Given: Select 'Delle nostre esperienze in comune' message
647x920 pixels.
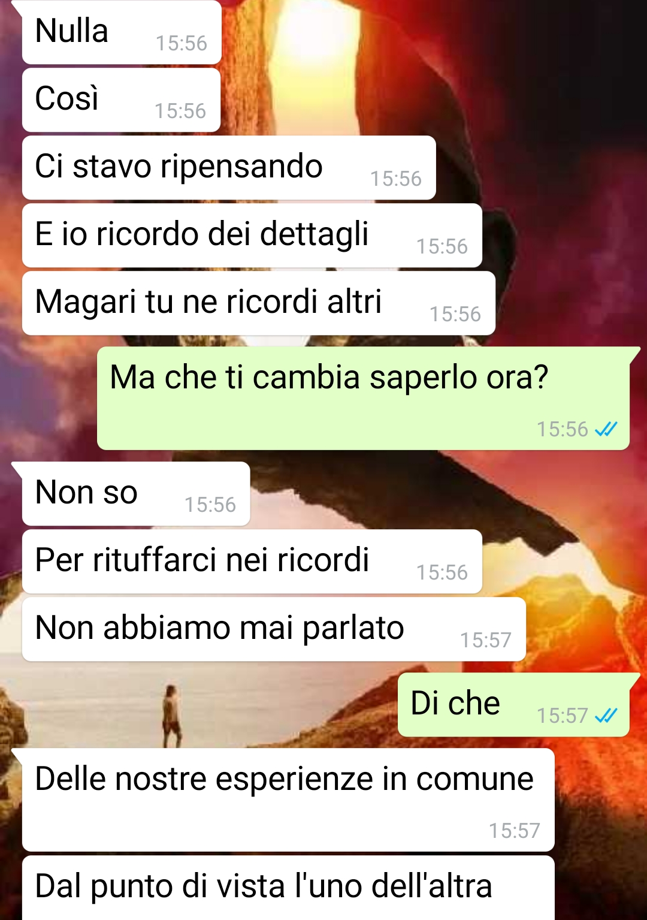Looking at the screenshot, I should point(288,800).
